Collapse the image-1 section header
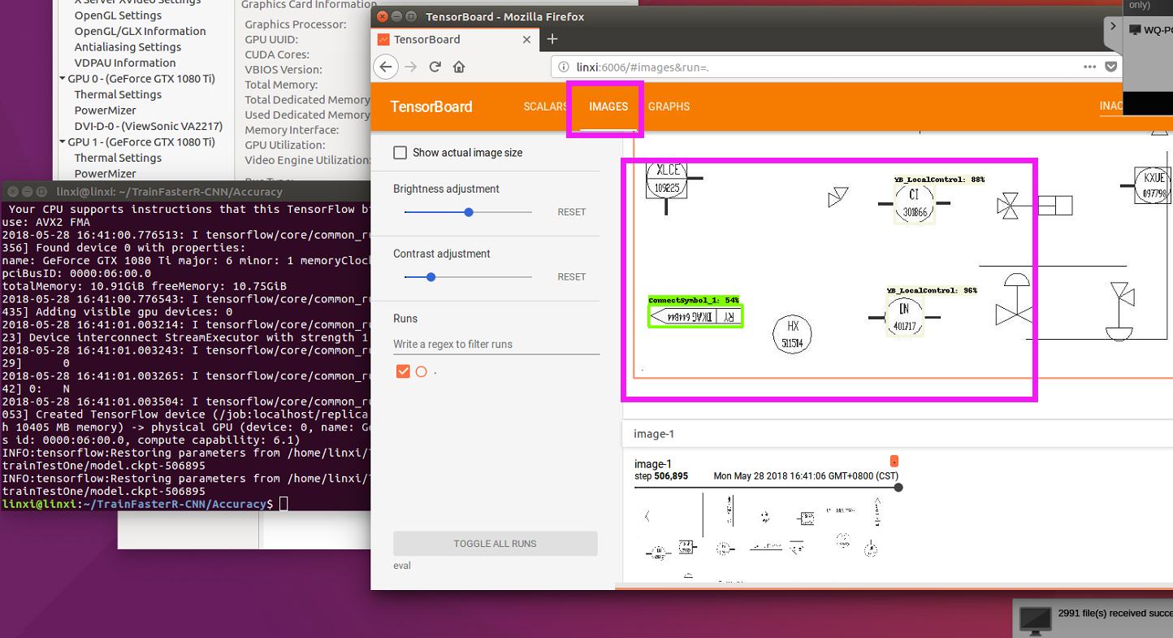The image size is (1173, 638). (x=898, y=434)
